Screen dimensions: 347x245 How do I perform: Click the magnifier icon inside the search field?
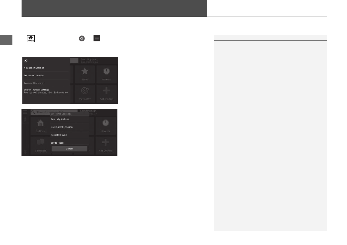(33, 112)
